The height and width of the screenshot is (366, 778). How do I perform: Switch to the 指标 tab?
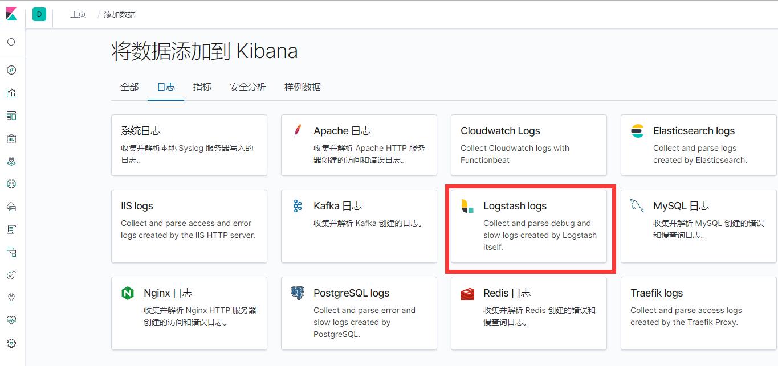[x=202, y=87]
